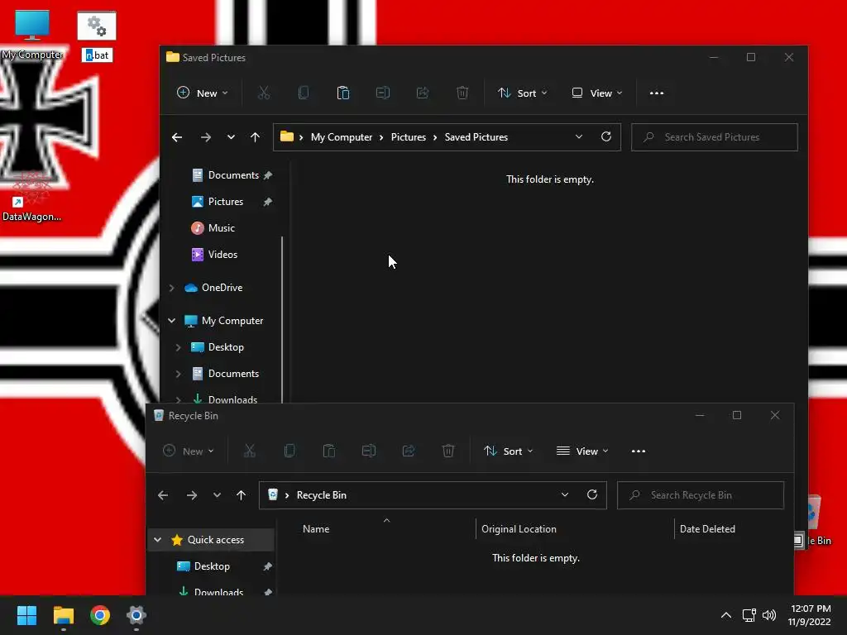Launch Google Chrome from the taskbar

[x=100, y=615]
